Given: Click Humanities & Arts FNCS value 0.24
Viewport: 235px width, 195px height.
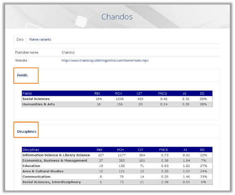Looking at the screenshot, I should (x=164, y=104).
